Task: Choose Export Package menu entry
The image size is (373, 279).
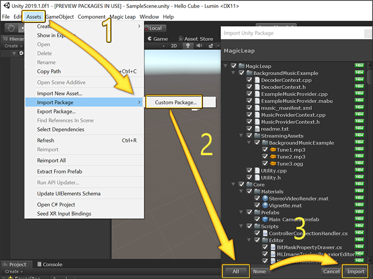Action: pyautogui.click(x=85, y=111)
